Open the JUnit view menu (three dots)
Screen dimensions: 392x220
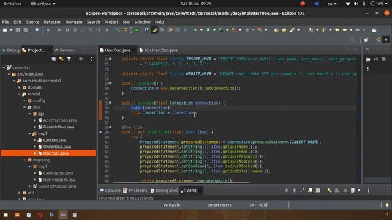(369, 190)
